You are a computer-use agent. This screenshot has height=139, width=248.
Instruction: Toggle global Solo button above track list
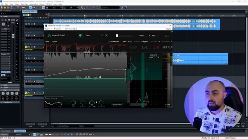coord(28,15)
